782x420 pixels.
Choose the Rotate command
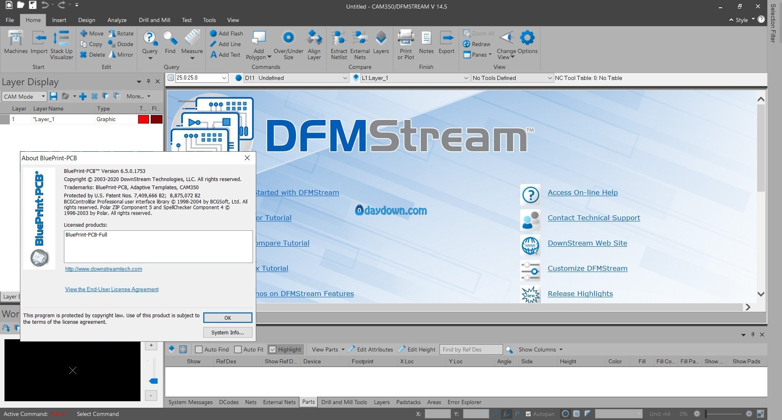121,33
